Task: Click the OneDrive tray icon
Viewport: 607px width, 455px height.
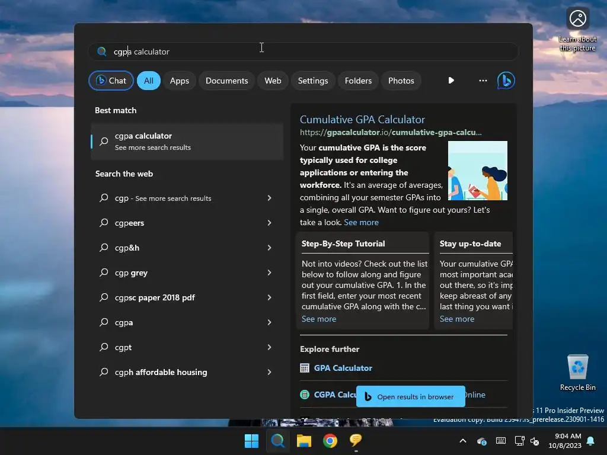Action: [x=482, y=441]
